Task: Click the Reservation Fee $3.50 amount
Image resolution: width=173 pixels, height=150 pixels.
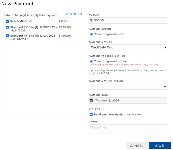Action: click(63, 21)
